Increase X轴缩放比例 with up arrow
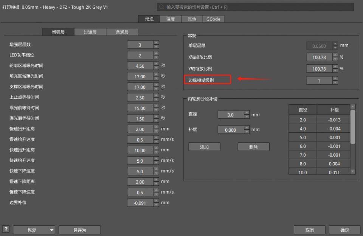The image size is (363, 236). [335, 55]
